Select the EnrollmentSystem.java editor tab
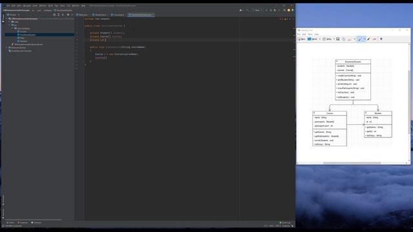 pyautogui.click(x=141, y=15)
